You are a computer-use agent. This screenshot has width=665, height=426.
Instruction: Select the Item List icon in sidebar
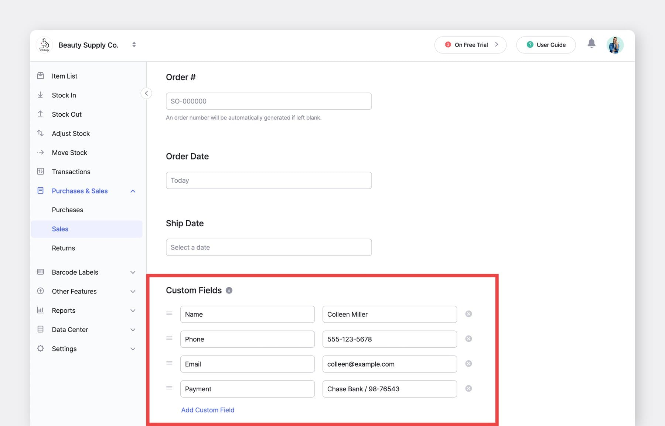click(x=41, y=76)
